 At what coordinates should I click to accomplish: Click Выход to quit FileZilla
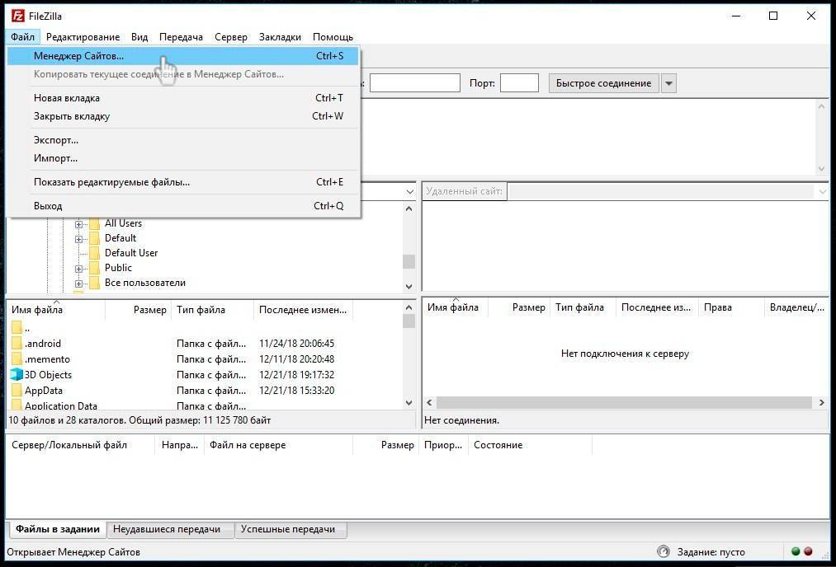tap(183, 206)
